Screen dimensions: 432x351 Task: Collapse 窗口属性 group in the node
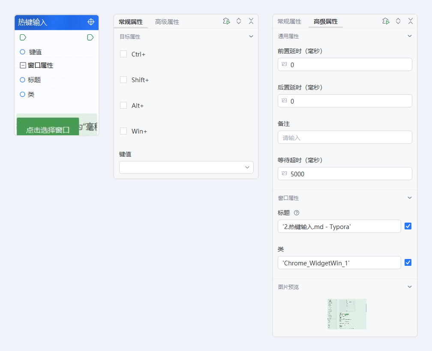click(x=23, y=65)
